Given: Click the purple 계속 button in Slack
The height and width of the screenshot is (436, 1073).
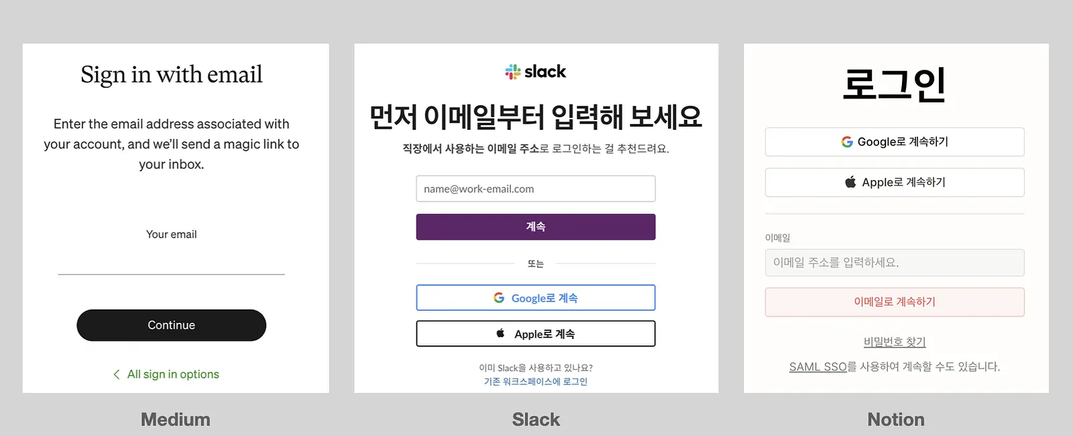Looking at the screenshot, I should coord(535,226).
